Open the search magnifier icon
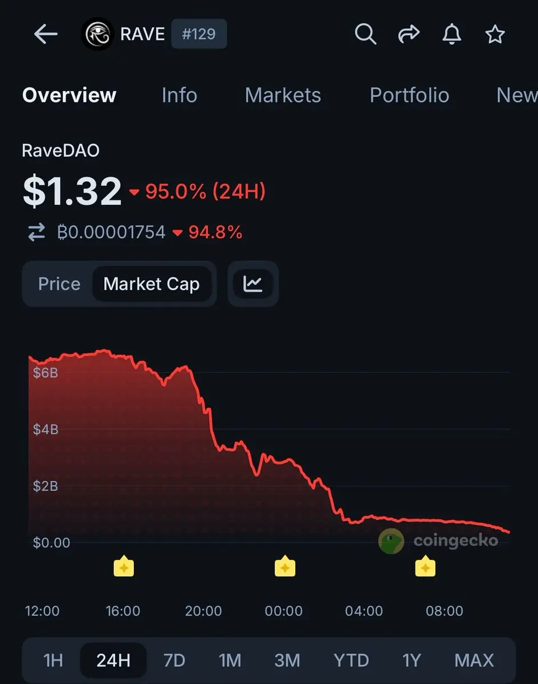The image size is (538, 684). (x=365, y=35)
